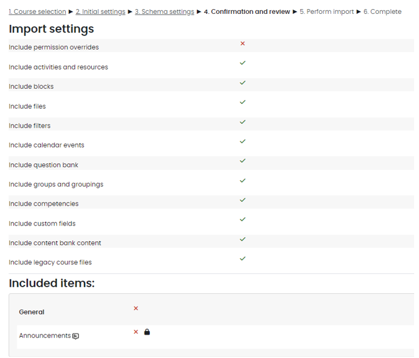
Task: Click checkmark beside Include competencies
Action: click(243, 200)
